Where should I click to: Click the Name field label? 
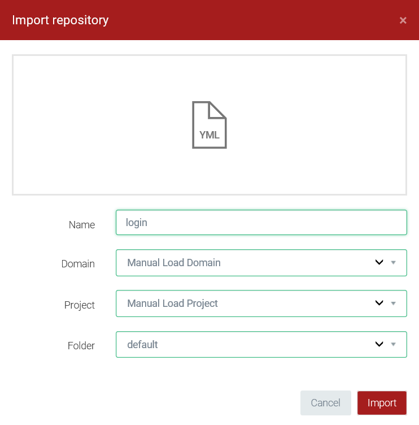(x=82, y=225)
